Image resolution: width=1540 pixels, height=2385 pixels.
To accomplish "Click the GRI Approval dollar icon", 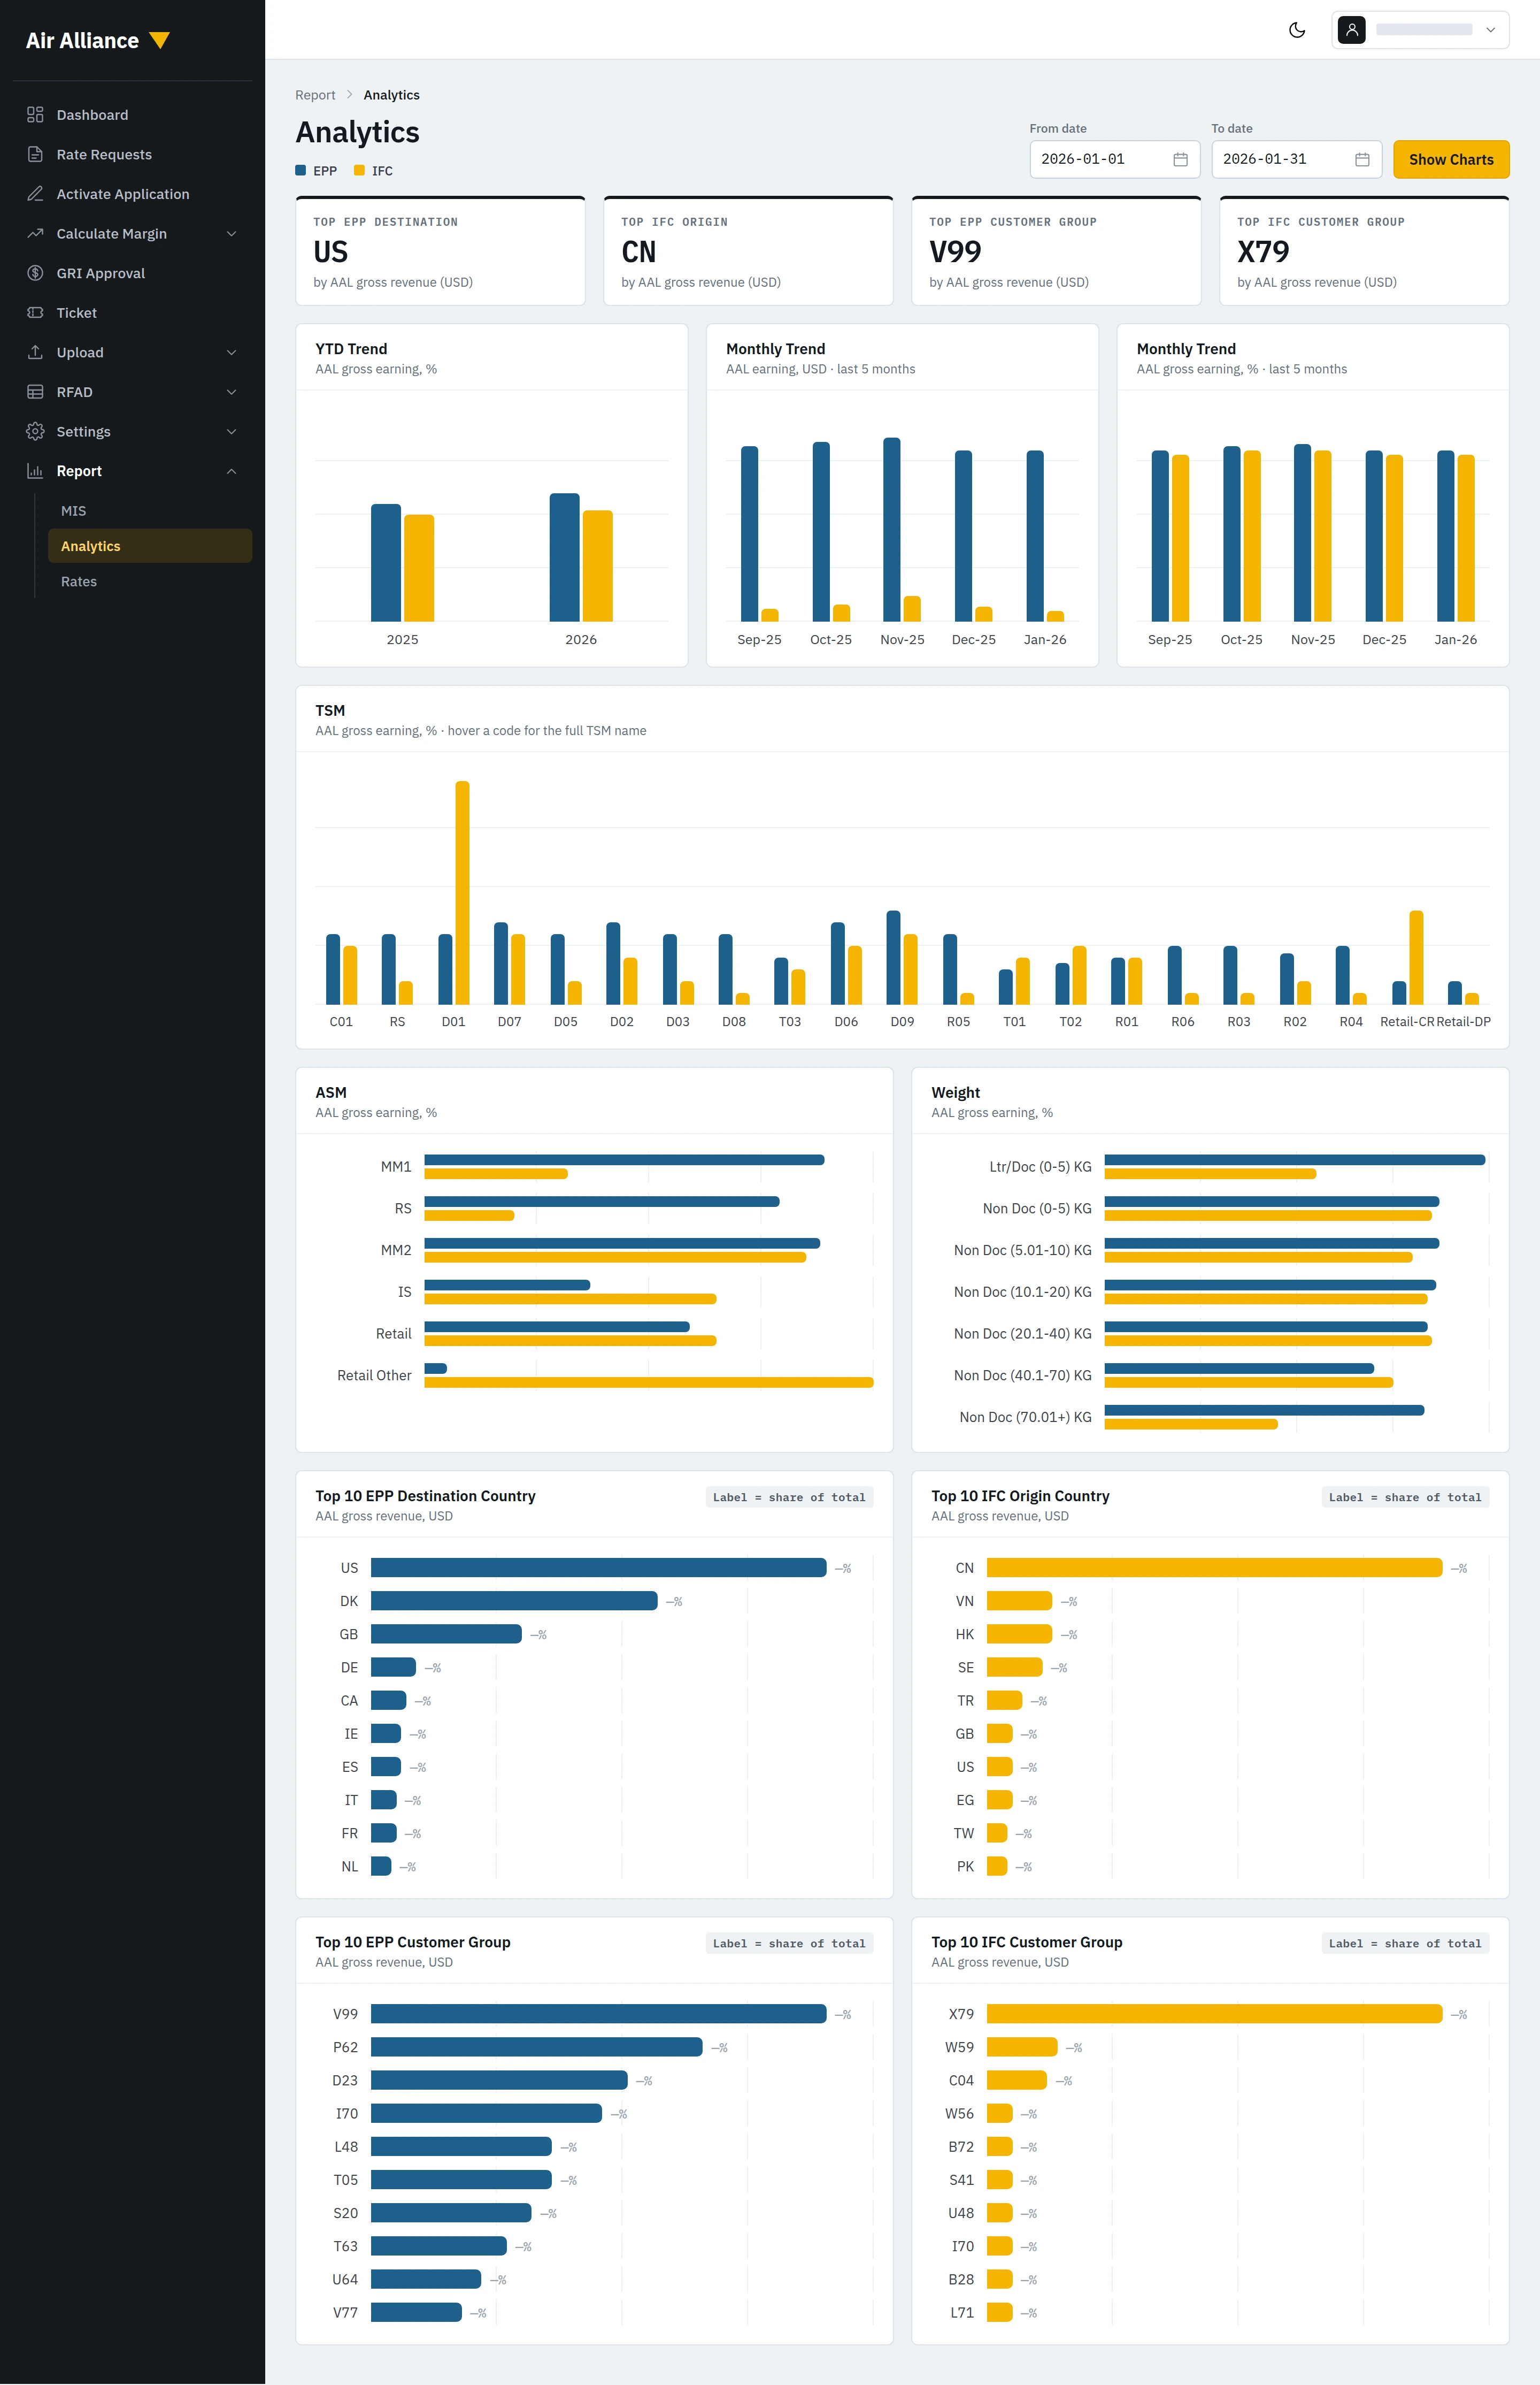I will 35,273.
